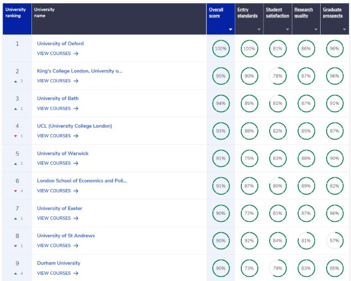The height and width of the screenshot is (281, 351).
Task: View courses for London School of Economics
Action: point(58,191)
